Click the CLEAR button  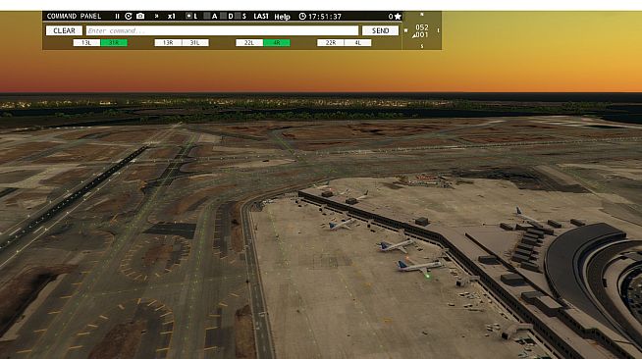(64, 30)
